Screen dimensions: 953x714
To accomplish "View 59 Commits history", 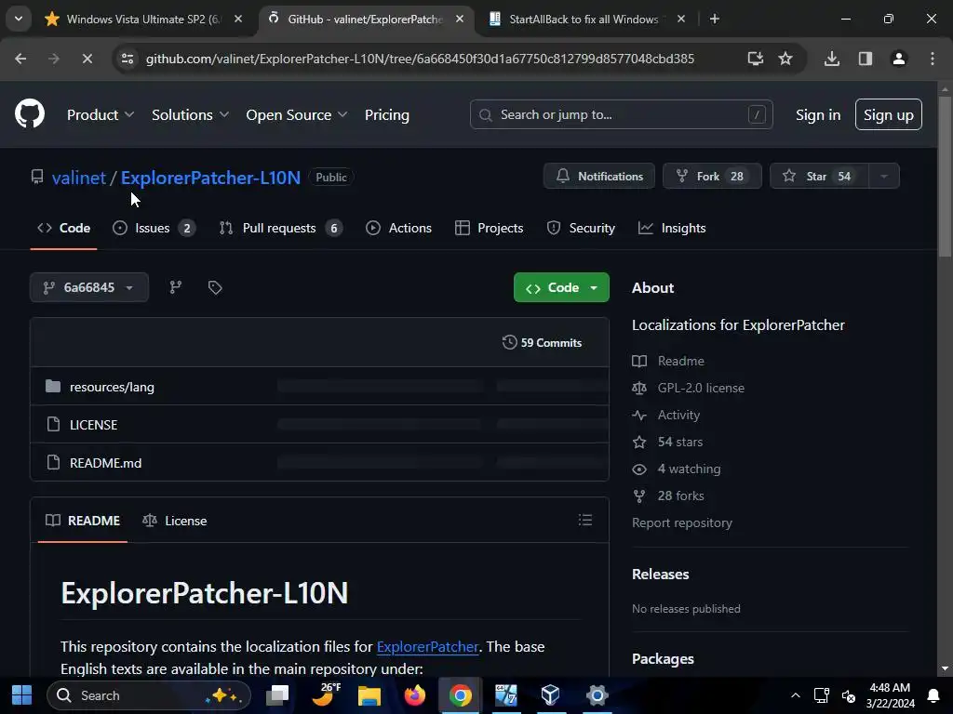I will click(x=543, y=342).
